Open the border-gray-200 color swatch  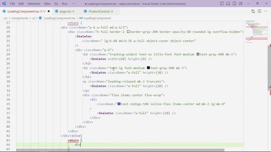pyautogui.click(x=128, y=32)
